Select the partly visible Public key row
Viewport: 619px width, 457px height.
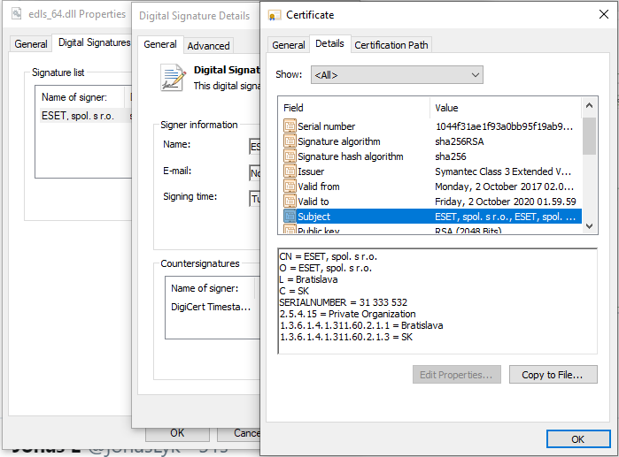click(x=430, y=229)
